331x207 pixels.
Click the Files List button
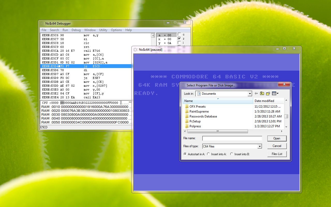[277, 154]
